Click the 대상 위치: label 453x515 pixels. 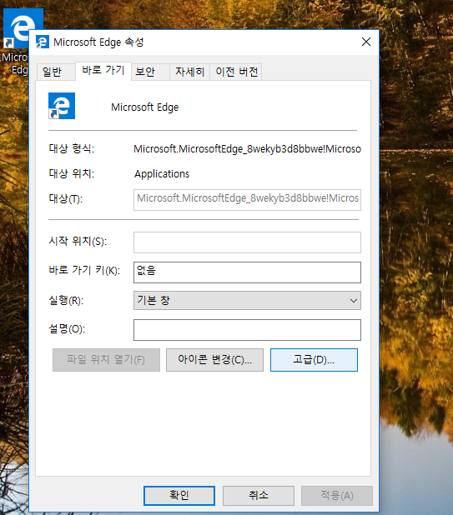(72, 173)
